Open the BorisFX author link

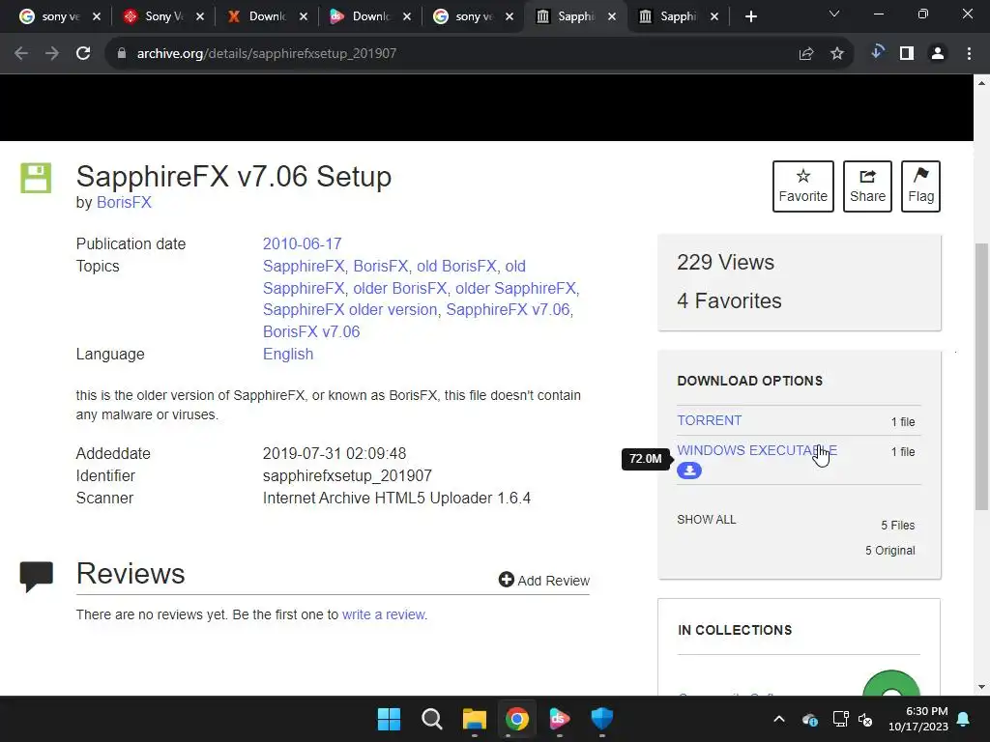124,203
